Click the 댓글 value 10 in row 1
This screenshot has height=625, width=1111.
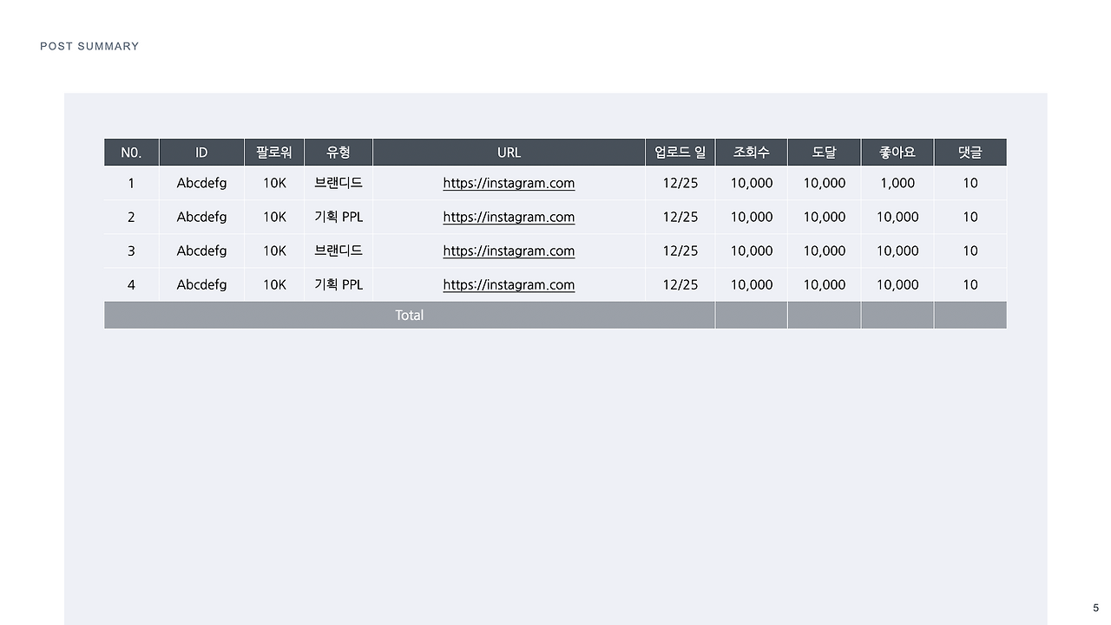(x=970, y=183)
